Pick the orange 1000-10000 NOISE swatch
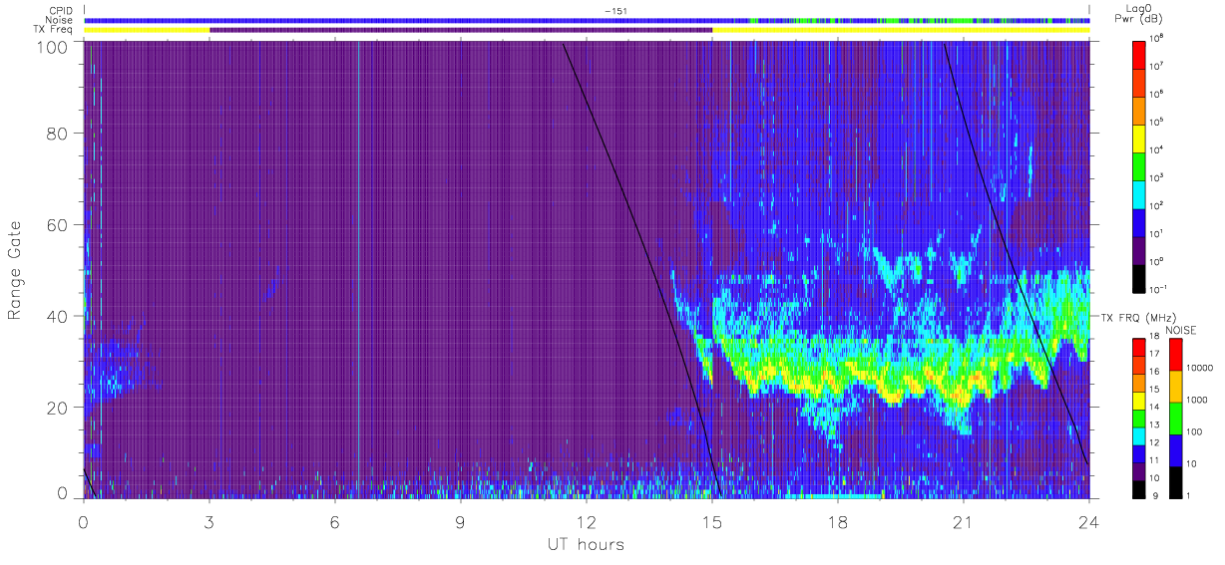This screenshot has width=1225, height=565. [1175, 386]
